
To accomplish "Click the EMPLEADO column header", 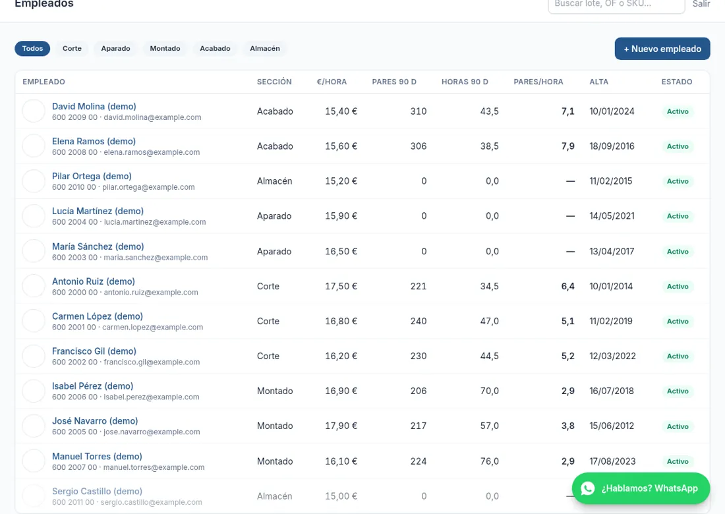I will [x=44, y=82].
